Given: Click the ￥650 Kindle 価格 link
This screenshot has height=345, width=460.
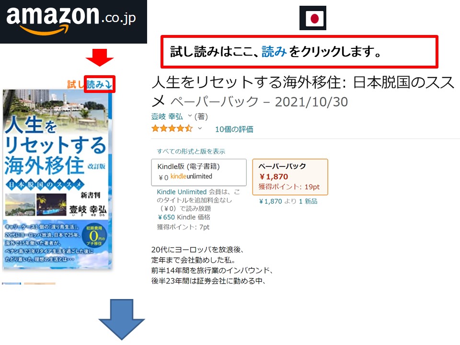Looking at the screenshot, I should tap(184, 217).
